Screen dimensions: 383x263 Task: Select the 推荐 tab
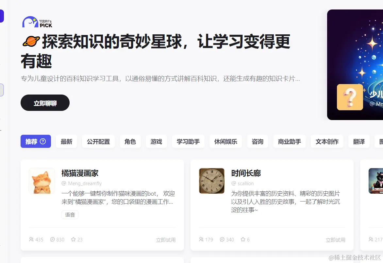pyautogui.click(x=36, y=141)
